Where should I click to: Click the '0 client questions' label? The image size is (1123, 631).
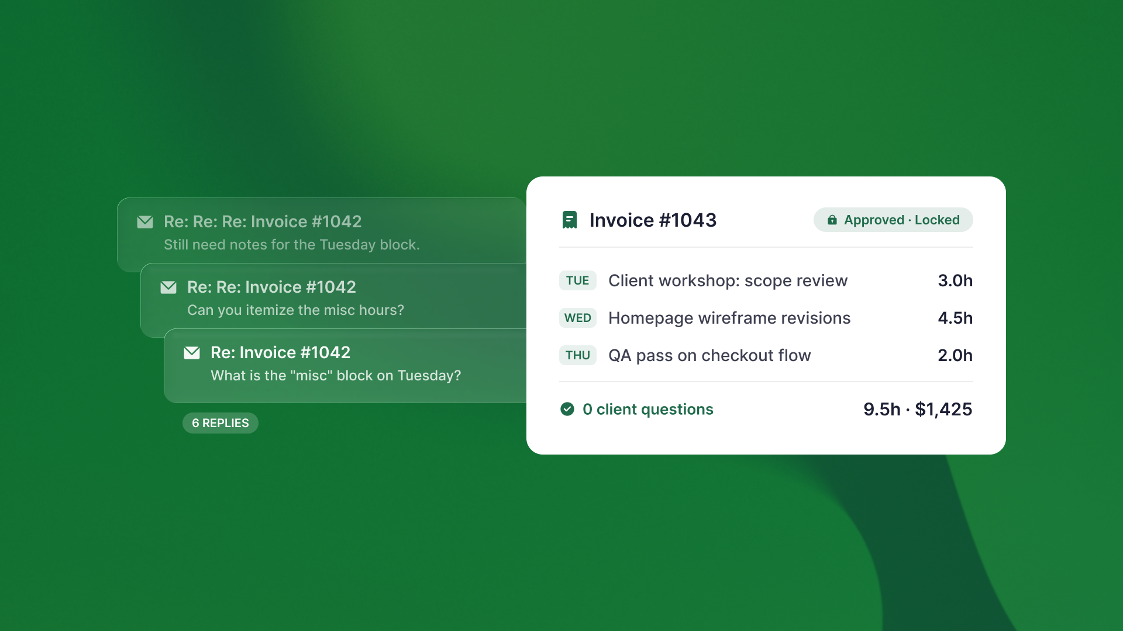tap(648, 409)
